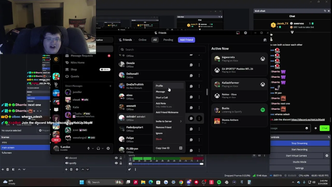The image size is (332, 187).
Task: Show hidden system tray icons chevron
Action: click(293, 182)
